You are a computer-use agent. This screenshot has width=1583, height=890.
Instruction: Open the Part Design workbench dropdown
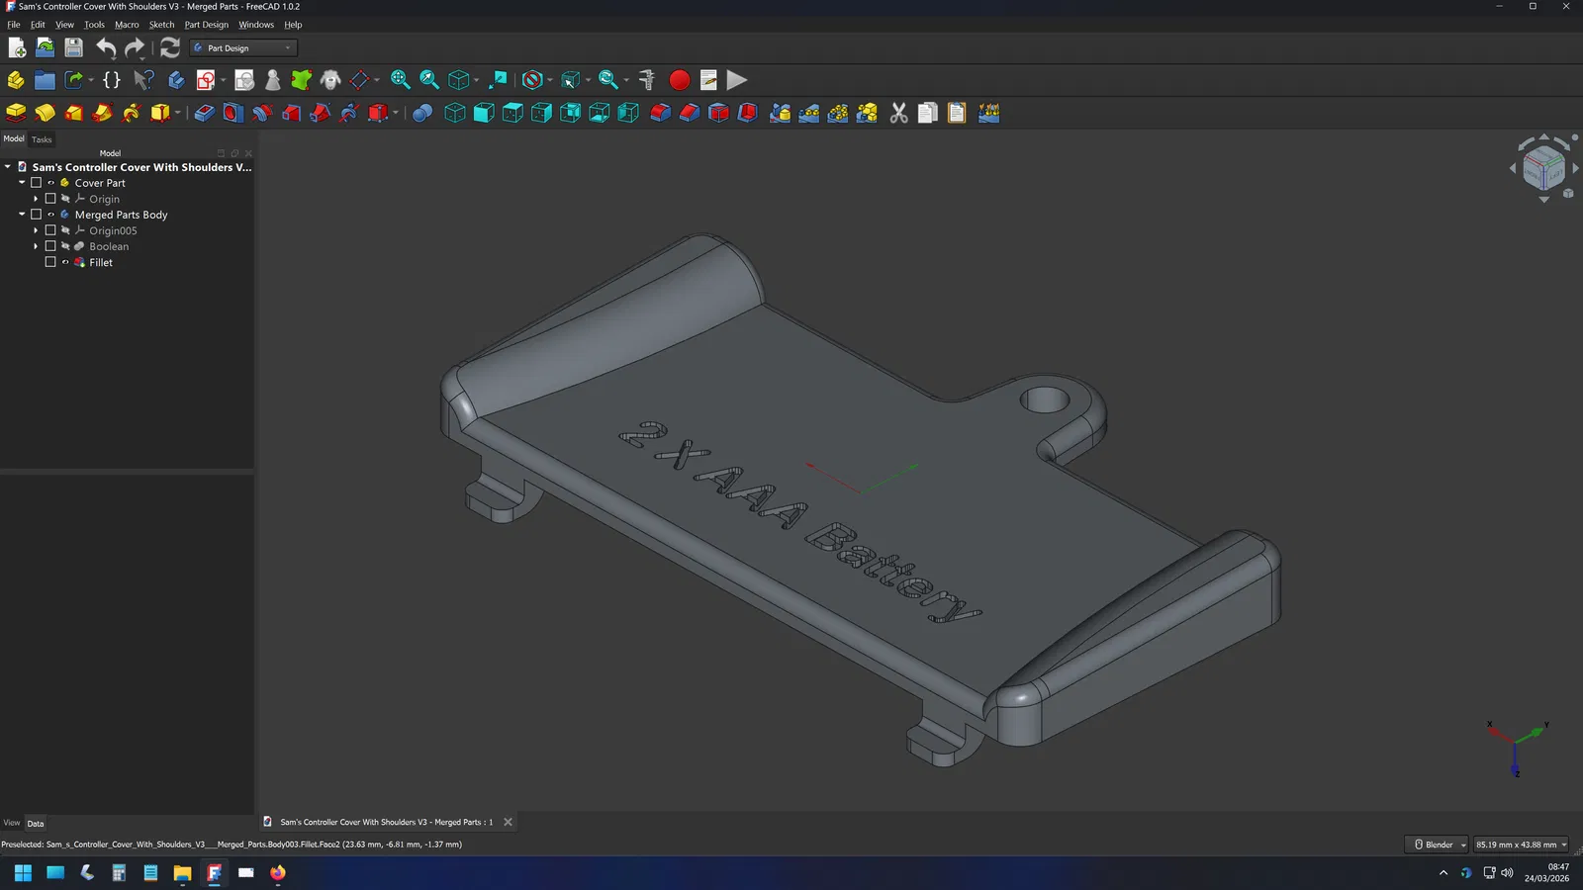click(243, 47)
